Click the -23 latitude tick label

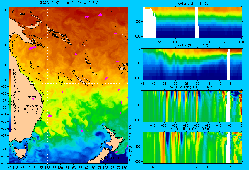click(x=4, y=86)
